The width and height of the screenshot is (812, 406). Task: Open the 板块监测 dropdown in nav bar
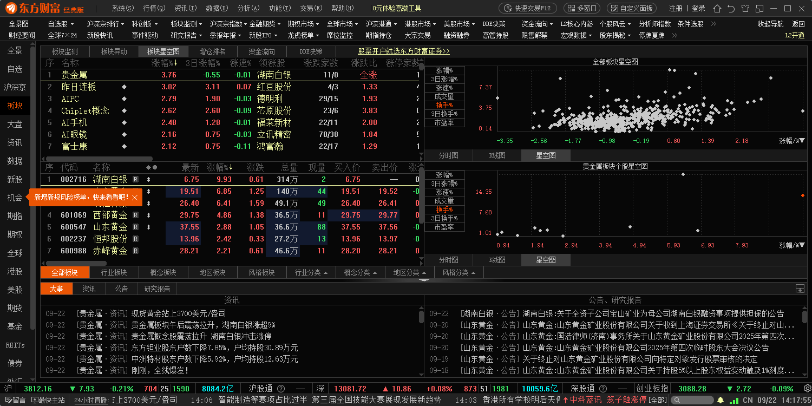(x=187, y=24)
